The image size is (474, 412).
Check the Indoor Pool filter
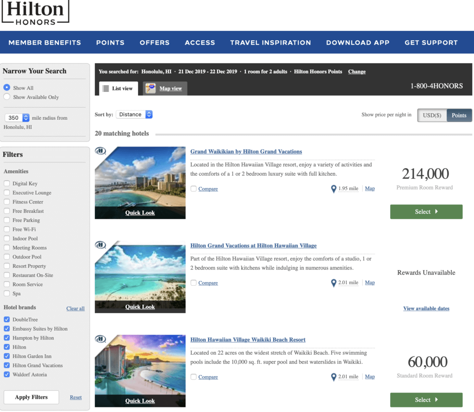(6, 238)
